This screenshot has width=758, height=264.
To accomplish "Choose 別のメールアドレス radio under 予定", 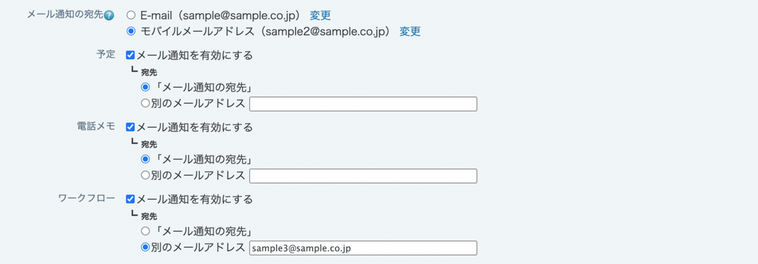I will pyautogui.click(x=145, y=104).
